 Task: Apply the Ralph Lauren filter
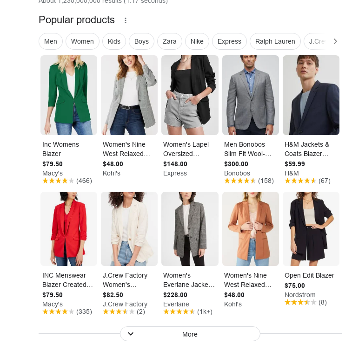(x=275, y=41)
